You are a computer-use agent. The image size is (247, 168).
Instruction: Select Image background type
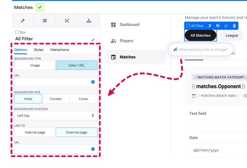pyautogui.click(x=35, y=65)
